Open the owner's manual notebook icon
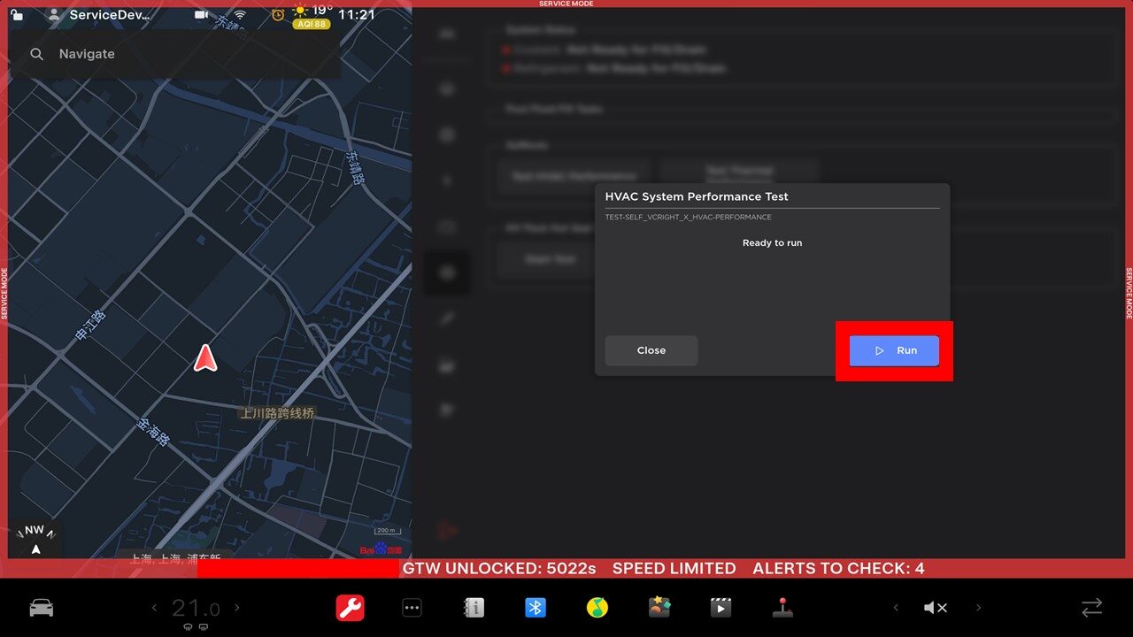 pos(474,608)
